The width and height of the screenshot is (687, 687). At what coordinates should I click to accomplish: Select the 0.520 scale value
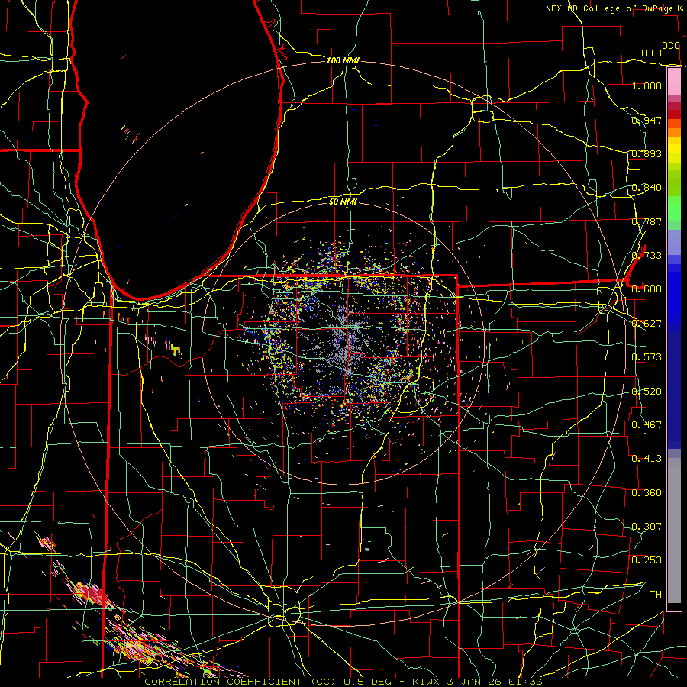(x=647, y=392)
